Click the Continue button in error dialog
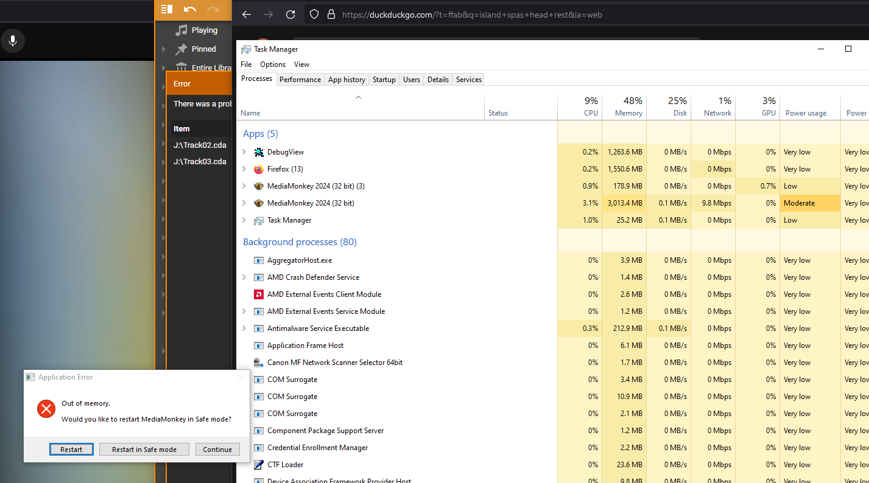This screenshot has height=483, width=869. click(217, 450)
